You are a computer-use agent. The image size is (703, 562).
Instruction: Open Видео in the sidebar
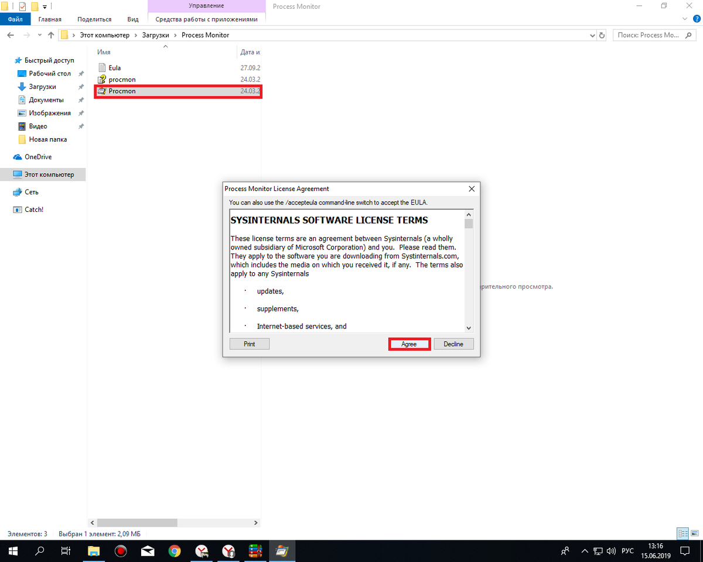coord(38,126)
